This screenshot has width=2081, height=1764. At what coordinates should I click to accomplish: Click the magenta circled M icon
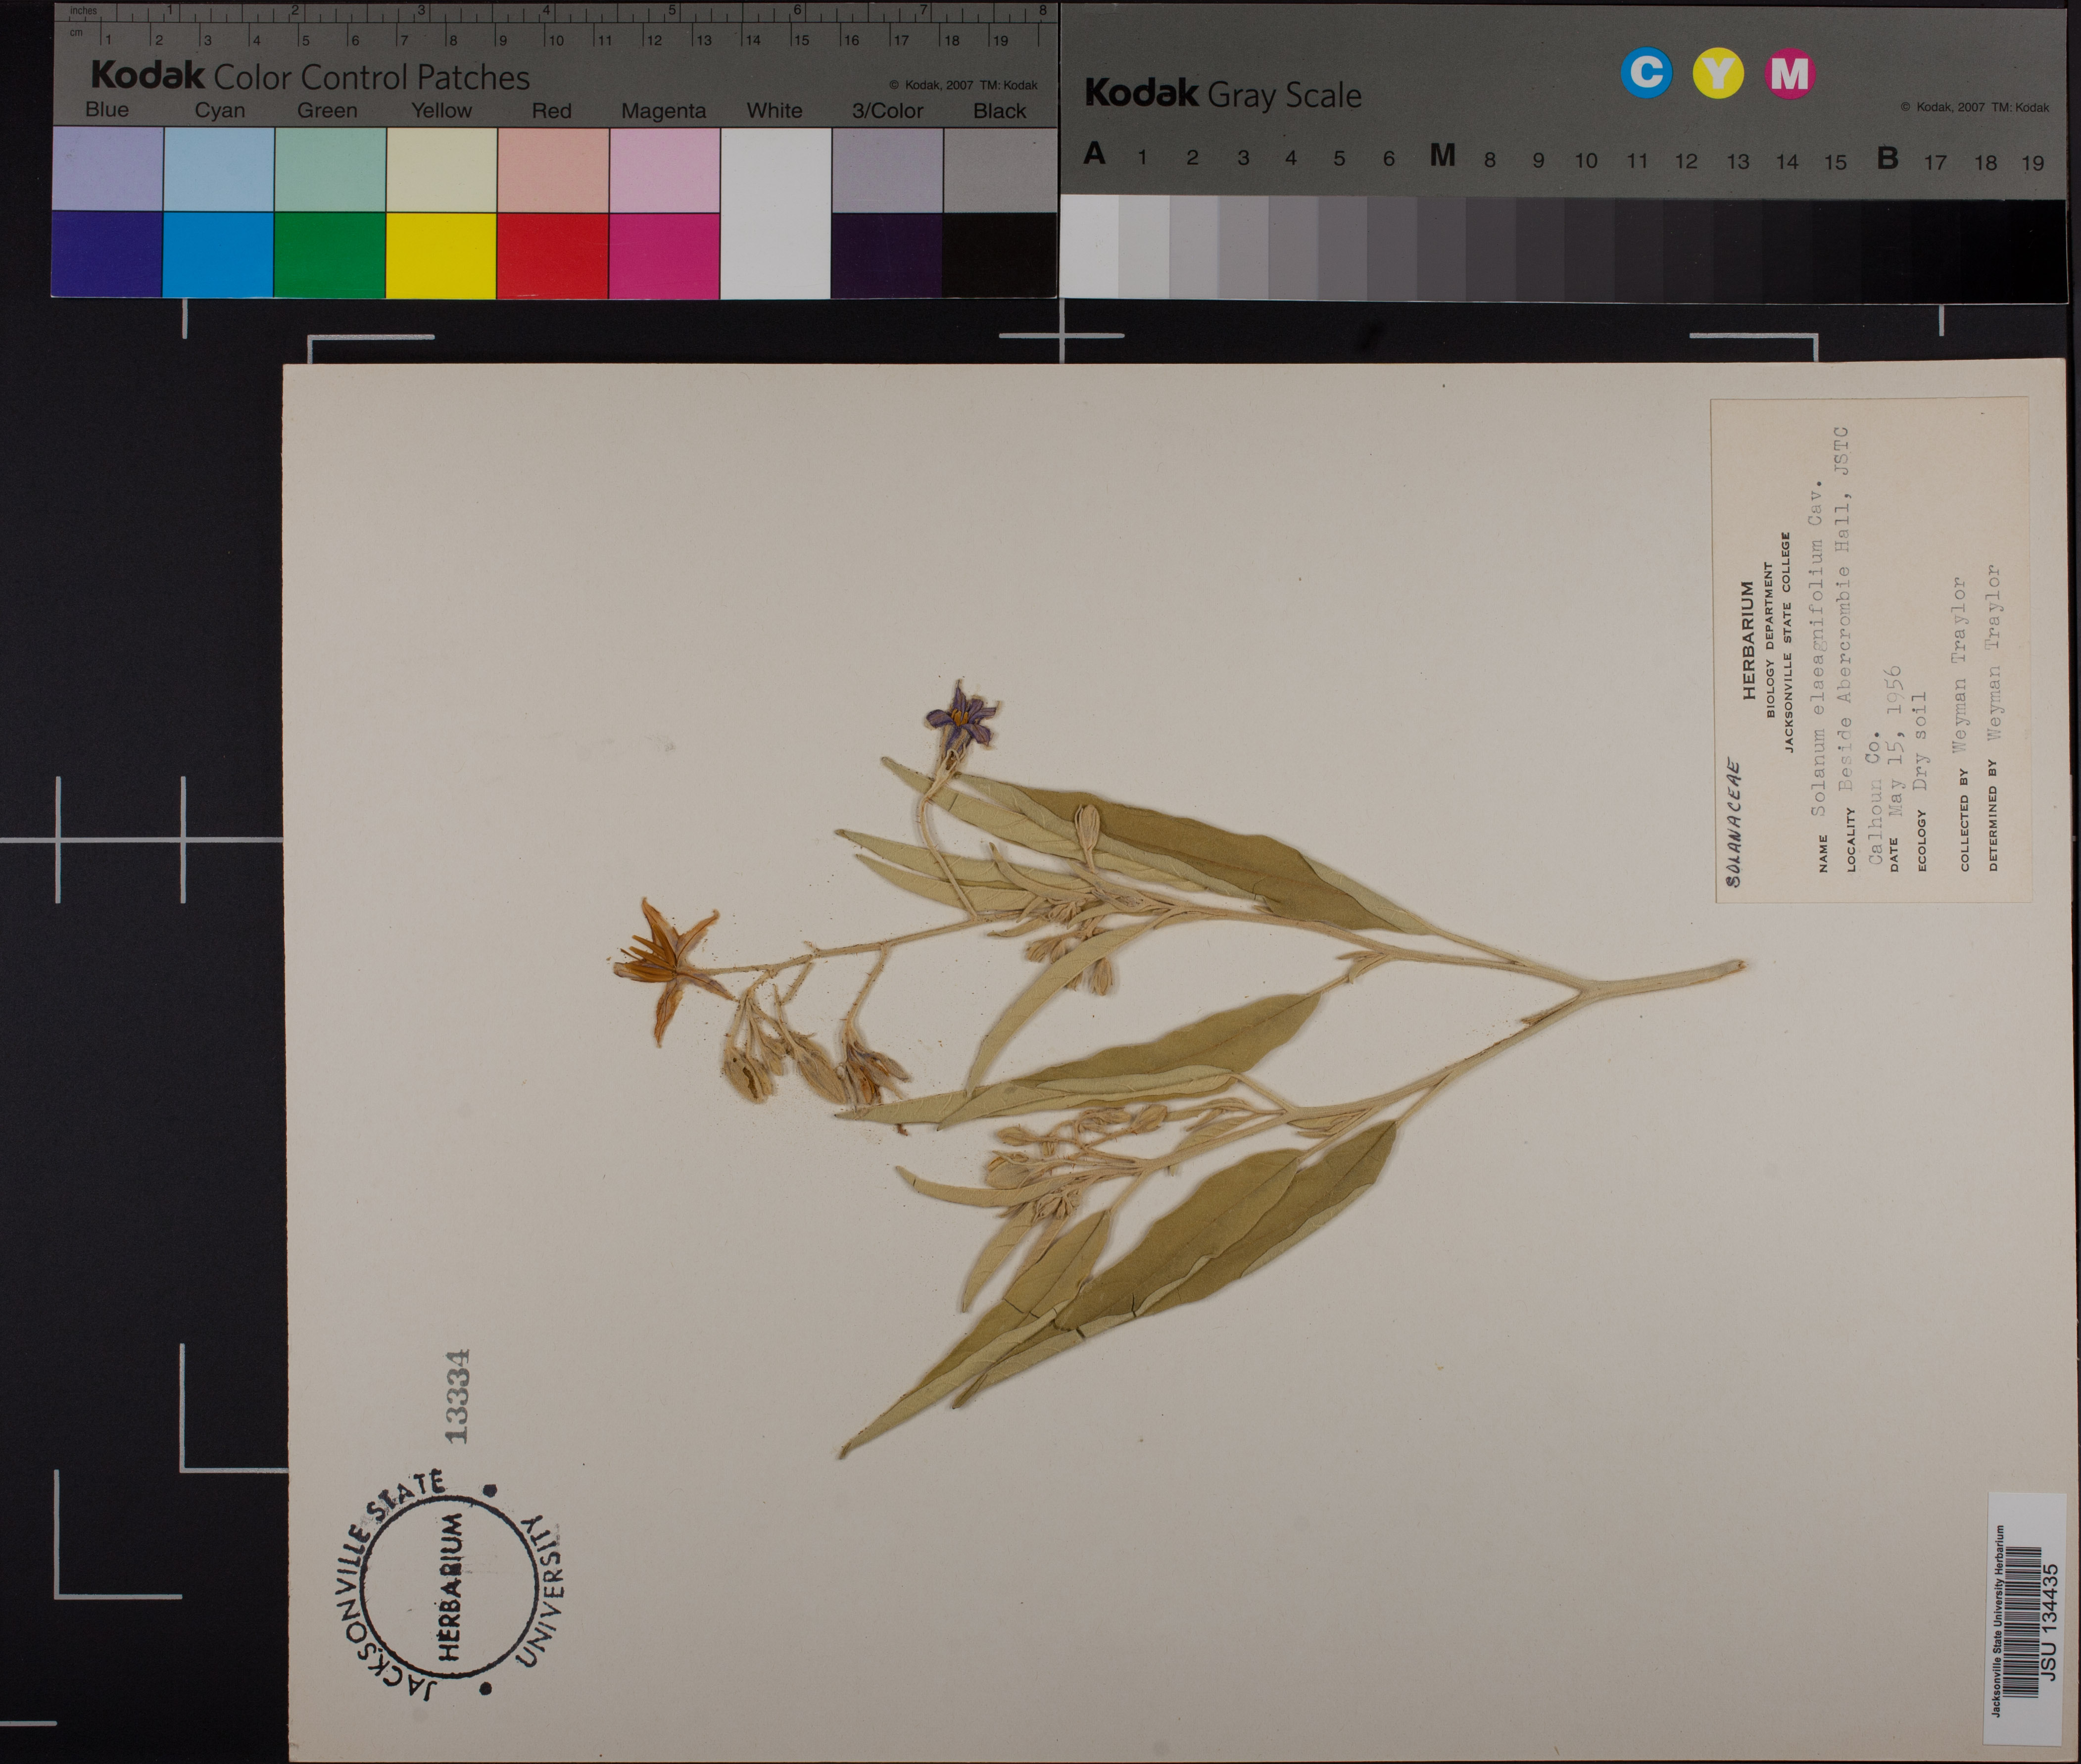coord(1789,73)
